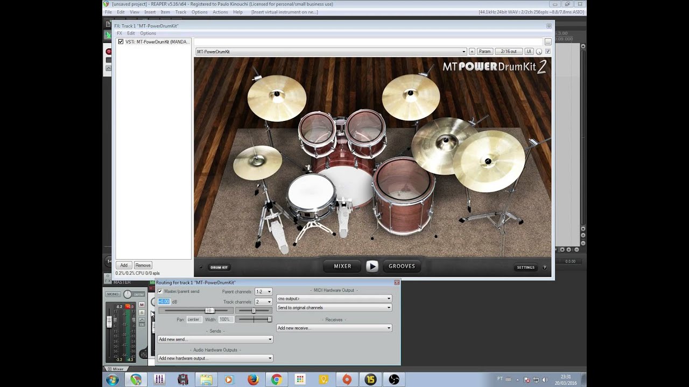Open Firefox from the taskbar
The height and width of the screenshot is (387, 689).
pyautogui.click(x=253, y=379)
